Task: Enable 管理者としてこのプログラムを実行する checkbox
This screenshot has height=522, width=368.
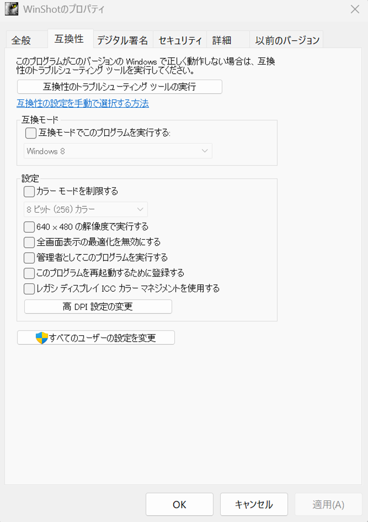Action: click(x=29, y=258)
